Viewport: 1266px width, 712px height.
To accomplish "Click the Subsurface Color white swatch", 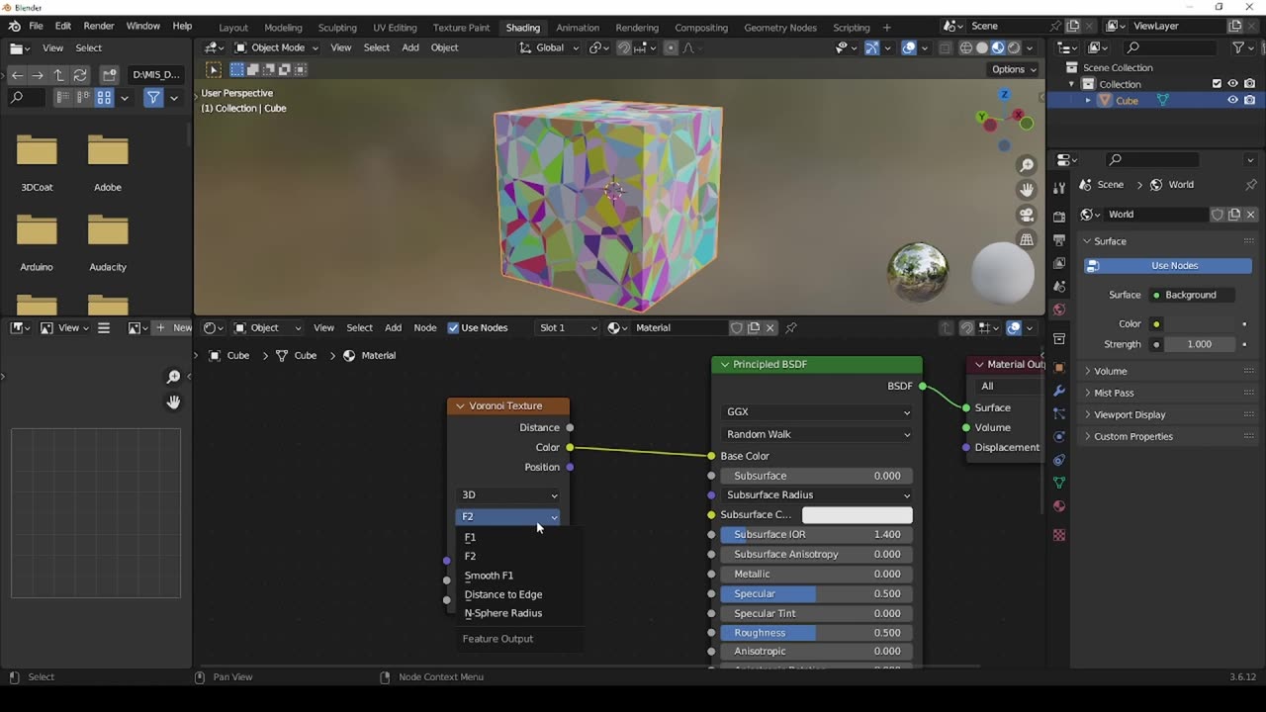I will point(857,515).
